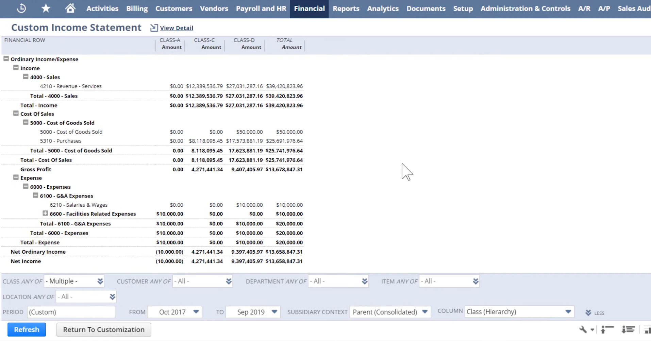Click Return To Customization button
Screen dimensions: 651x341
104,329
